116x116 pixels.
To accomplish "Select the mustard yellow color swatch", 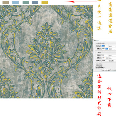I will point(45,2).
